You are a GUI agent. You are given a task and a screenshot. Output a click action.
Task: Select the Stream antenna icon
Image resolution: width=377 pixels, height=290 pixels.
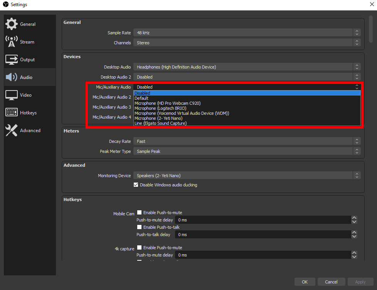click(12, 42)
